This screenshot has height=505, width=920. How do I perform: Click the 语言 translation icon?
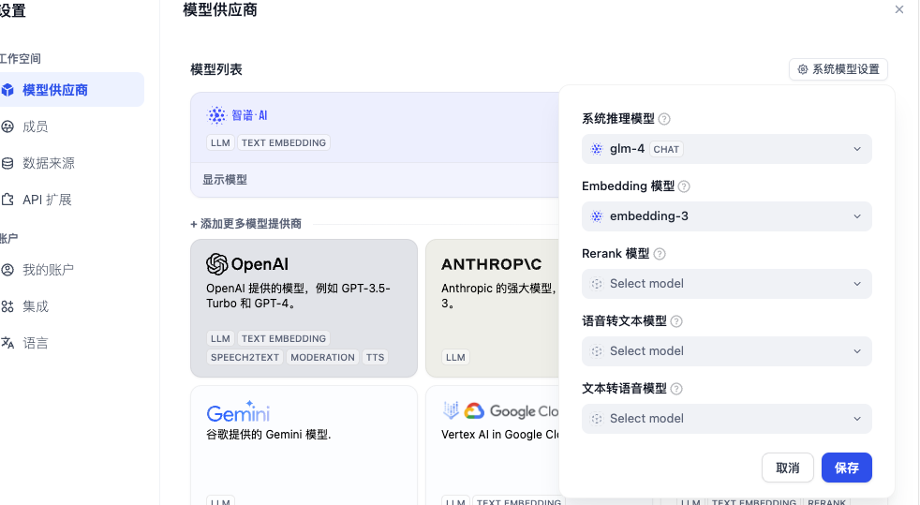7,343
